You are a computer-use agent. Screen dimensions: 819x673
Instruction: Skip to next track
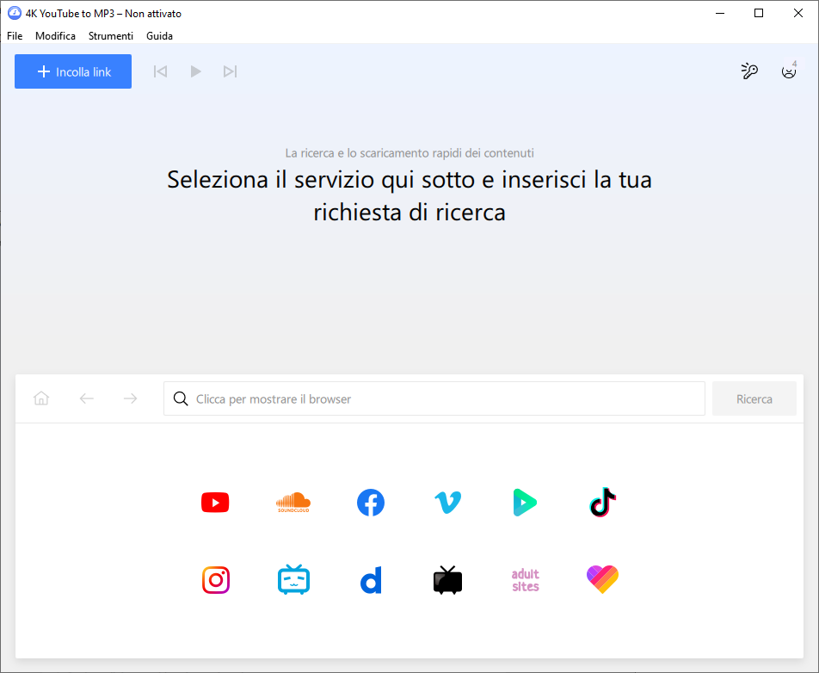point(231,71)
